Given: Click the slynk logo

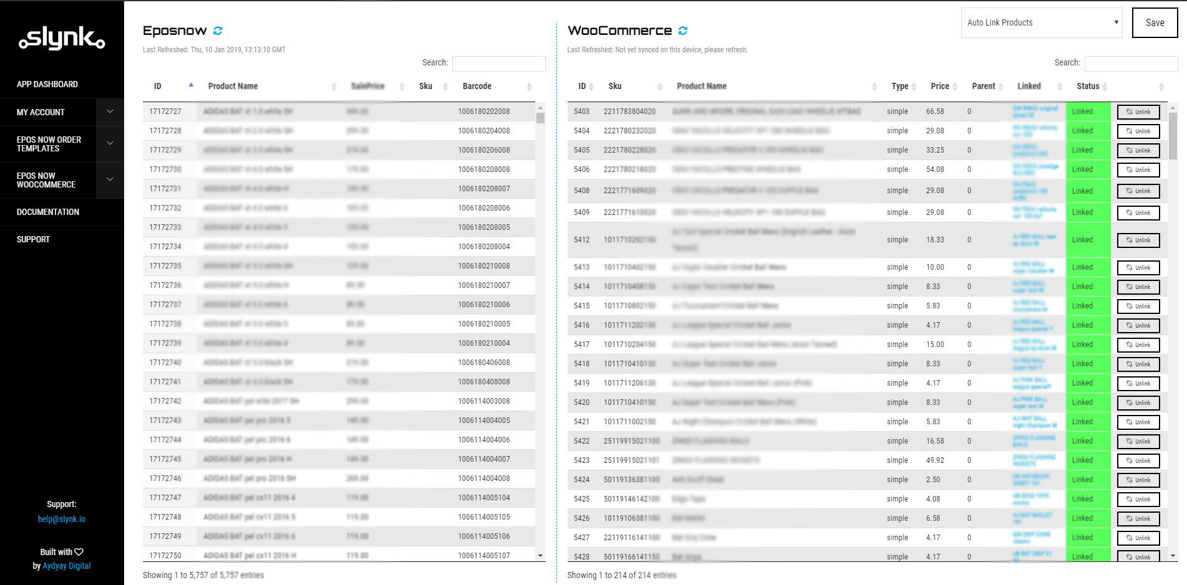Looking at the screenshot, I should tap(62, 39).
